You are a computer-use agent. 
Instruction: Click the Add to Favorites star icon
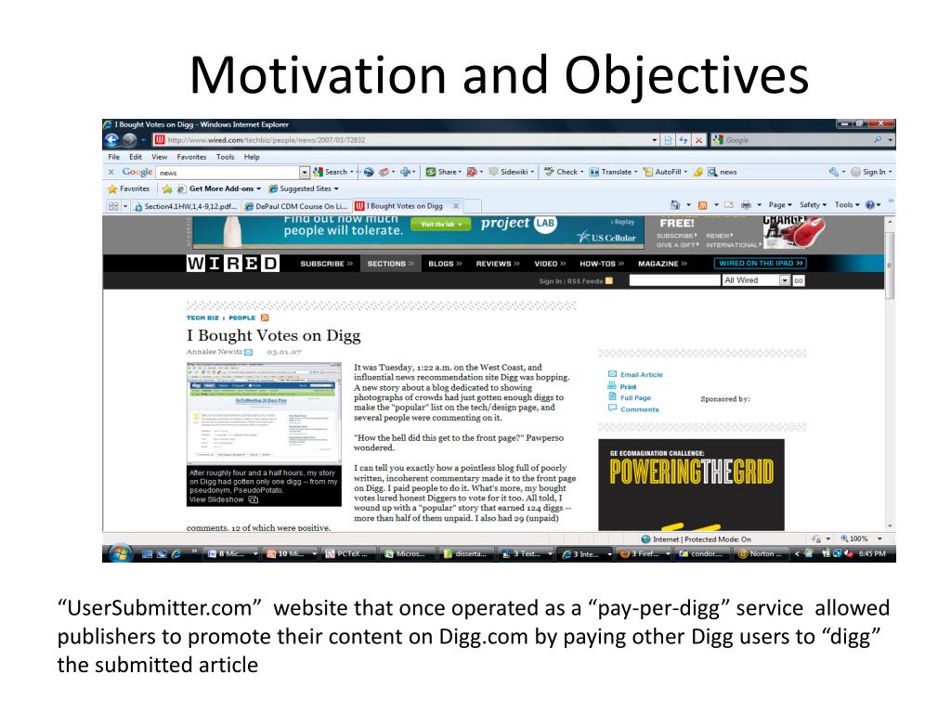167,189
